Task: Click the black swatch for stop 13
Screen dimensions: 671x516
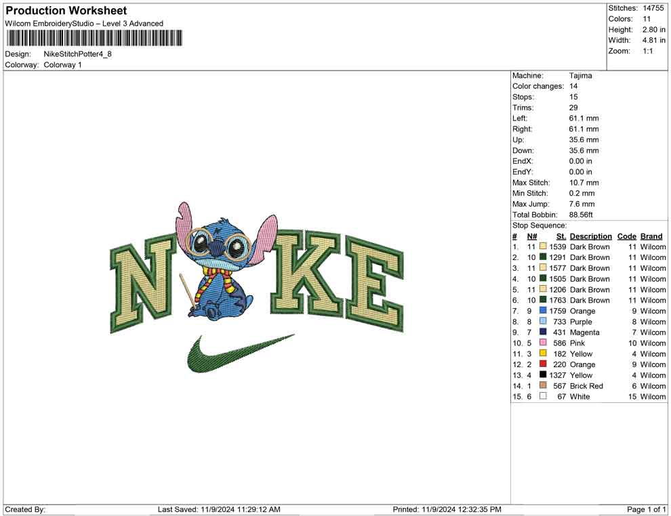Action: pos(543,374)
